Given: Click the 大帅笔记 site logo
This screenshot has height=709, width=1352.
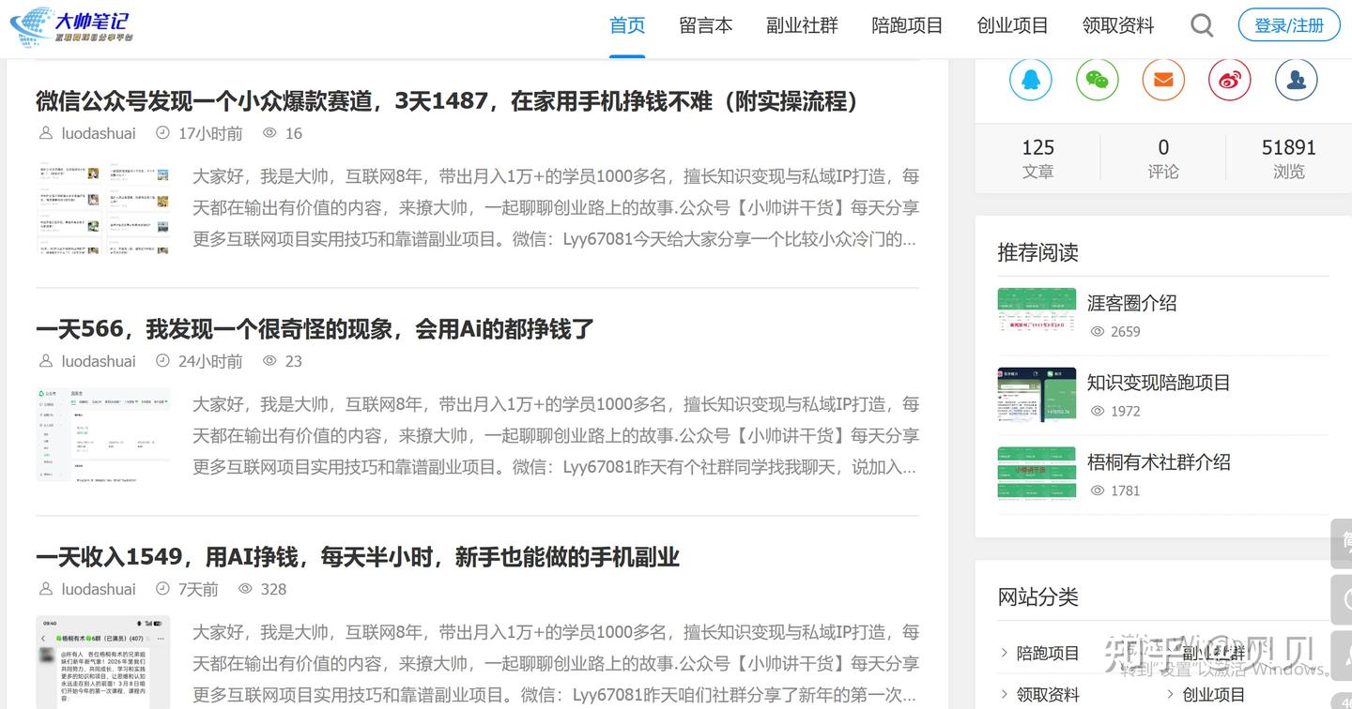Looking at the screenshot, I should 71,26.
